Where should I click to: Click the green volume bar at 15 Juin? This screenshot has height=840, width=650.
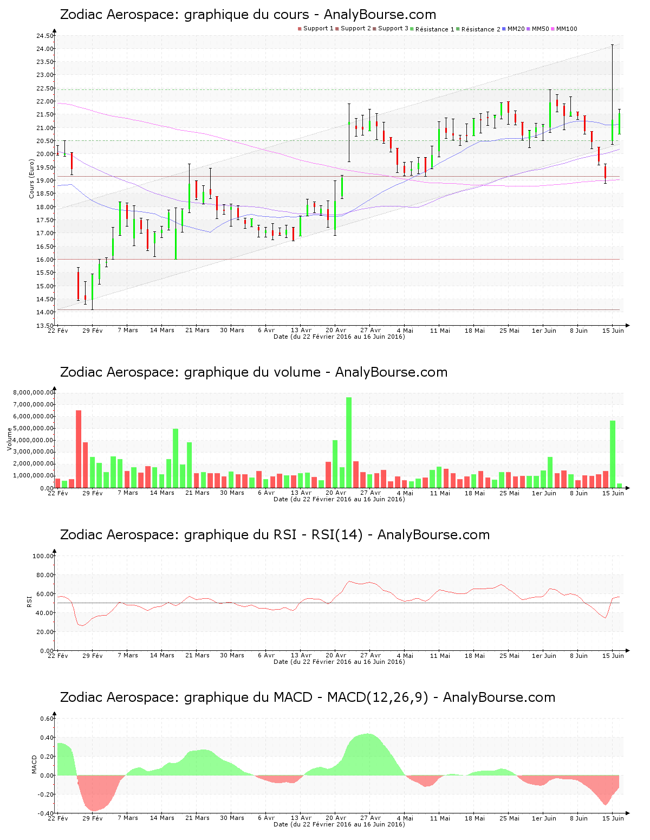coord(613,454)
